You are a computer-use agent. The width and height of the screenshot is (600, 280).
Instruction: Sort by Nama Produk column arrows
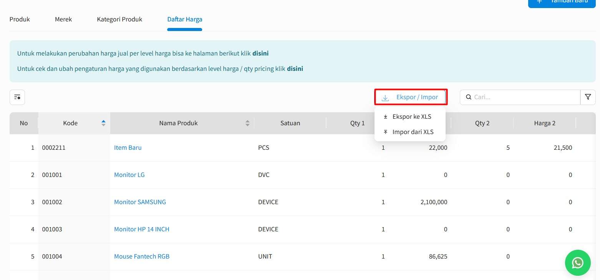[x=247, y=123]
